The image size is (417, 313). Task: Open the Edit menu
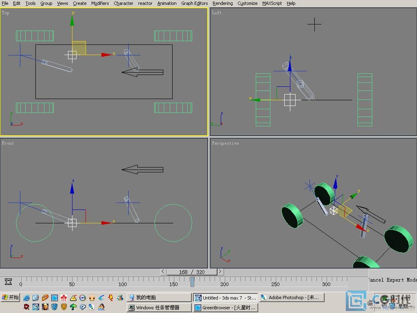[16, 3]
